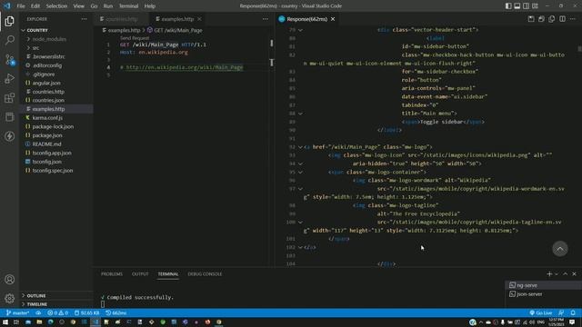Copy the response body icon
The width and height of the screenshot is (582, 327).
click(552, 19)
